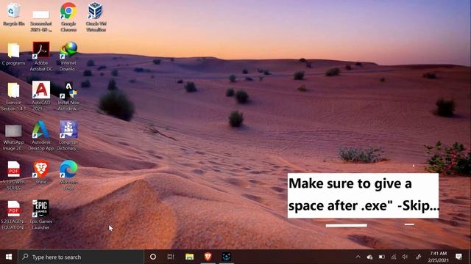Open the 7:41 AM clock and calendar
The image size is (471, 264).
click(x=438, y=257)
